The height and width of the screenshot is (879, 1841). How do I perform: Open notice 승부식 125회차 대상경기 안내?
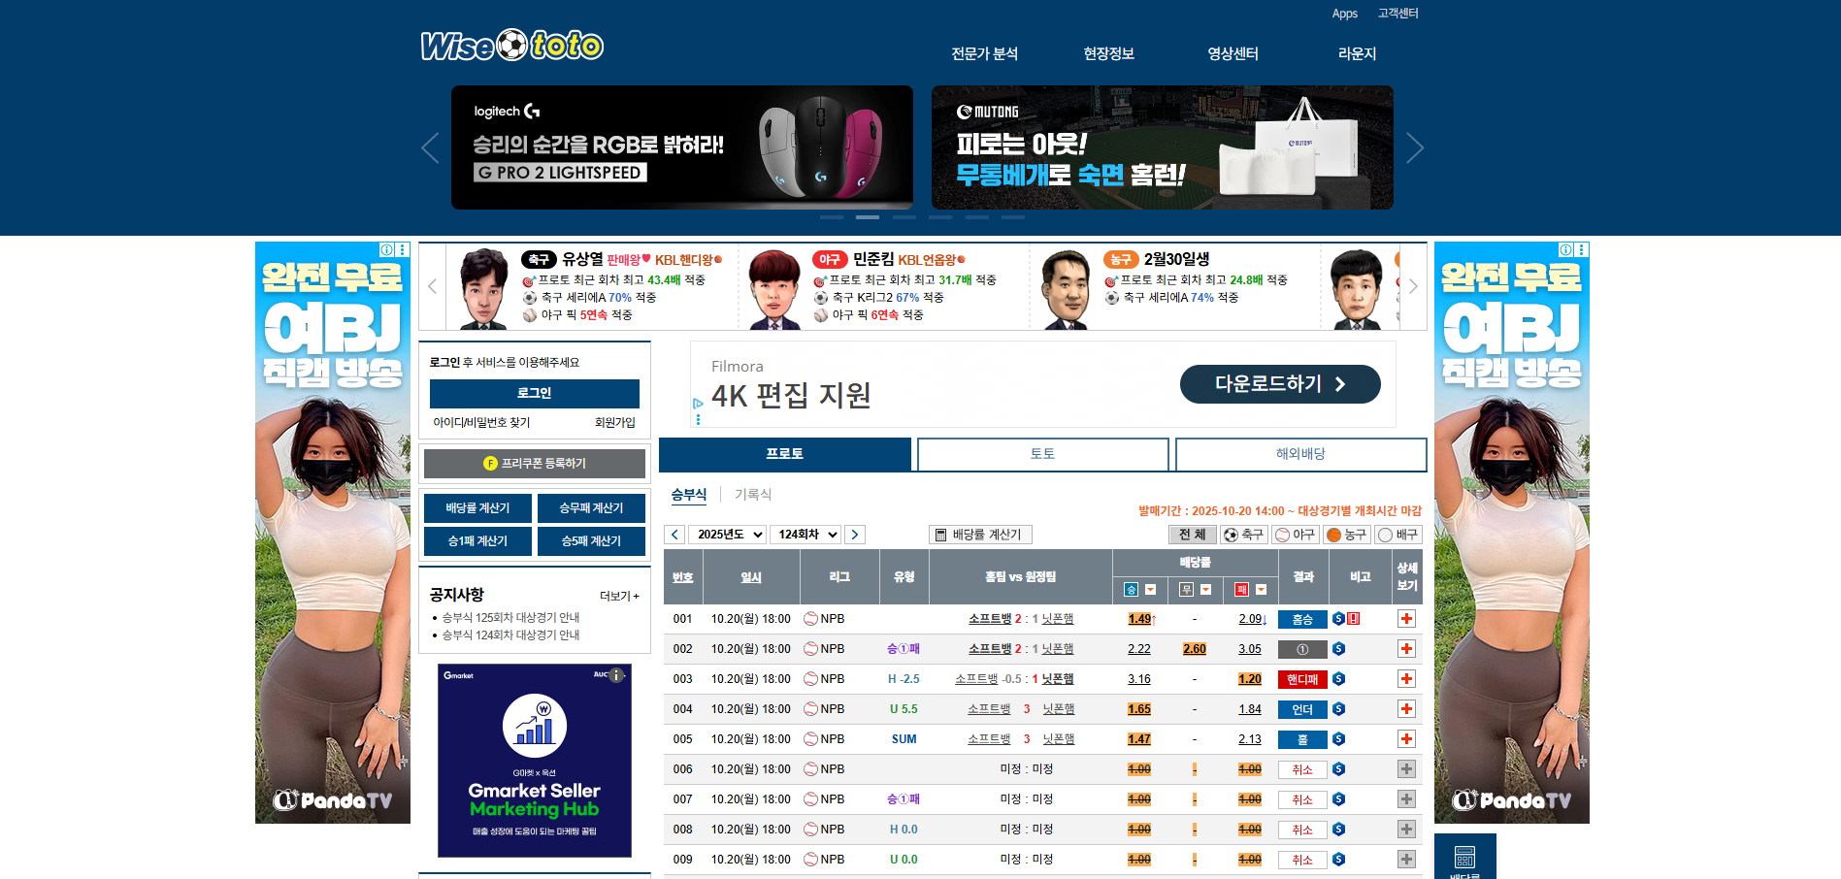click(x=510, y=618)
